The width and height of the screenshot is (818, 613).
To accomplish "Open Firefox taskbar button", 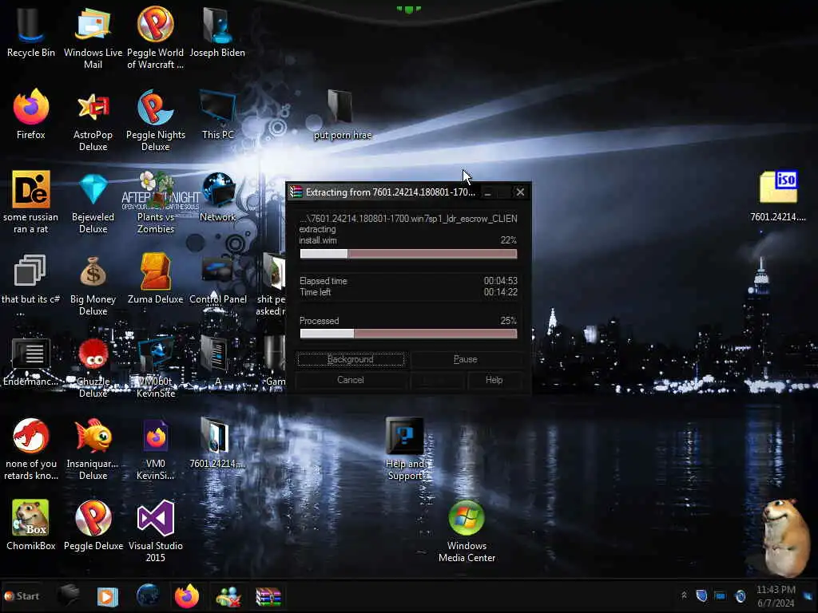I will point(187,596).
